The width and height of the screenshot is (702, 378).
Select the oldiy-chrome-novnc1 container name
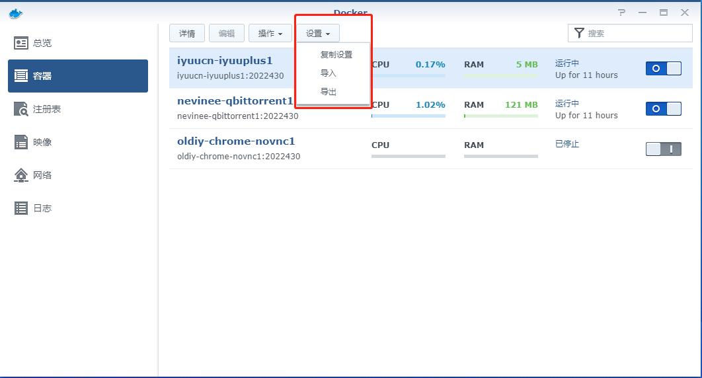pos(236,141)
